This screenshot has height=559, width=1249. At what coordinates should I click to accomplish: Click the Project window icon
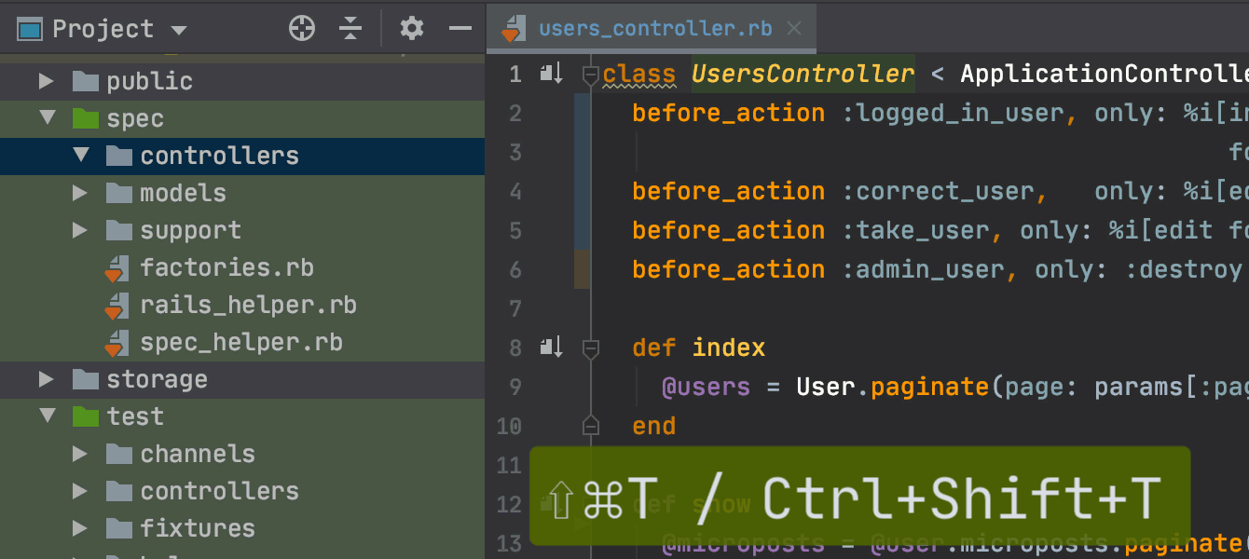31,30
